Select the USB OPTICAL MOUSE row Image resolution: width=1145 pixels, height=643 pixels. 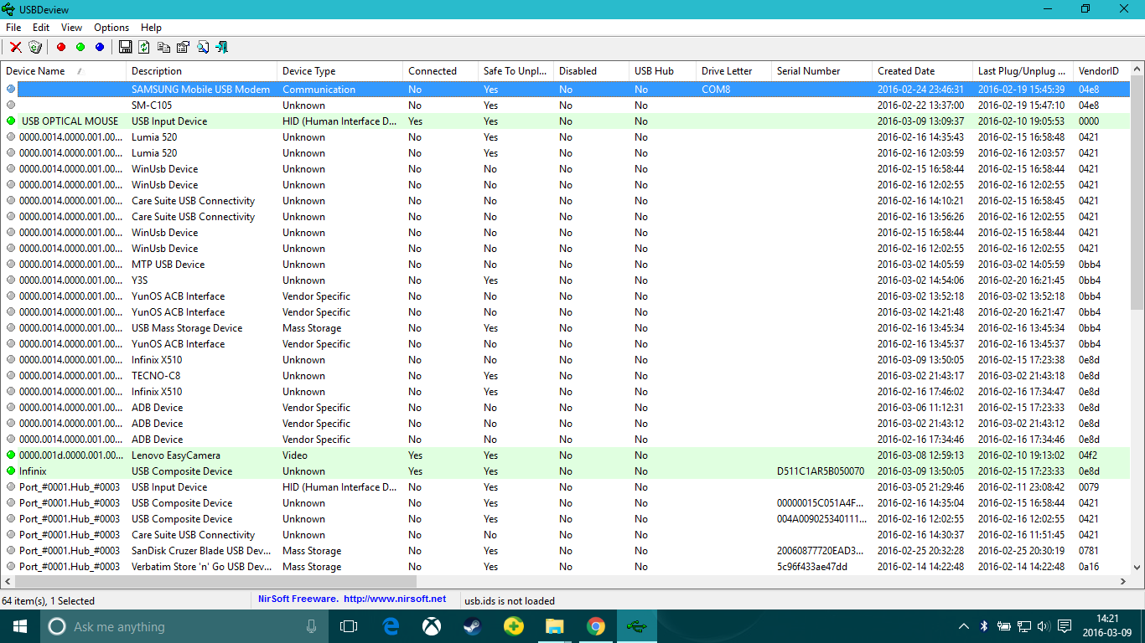[x=566, y=121]
